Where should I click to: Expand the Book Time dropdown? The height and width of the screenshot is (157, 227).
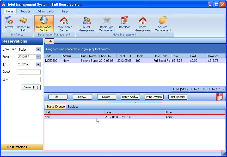point(38,50)
